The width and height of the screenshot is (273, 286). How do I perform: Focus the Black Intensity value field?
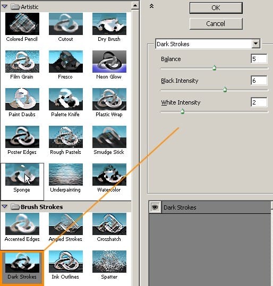click(x=259, y=81)
